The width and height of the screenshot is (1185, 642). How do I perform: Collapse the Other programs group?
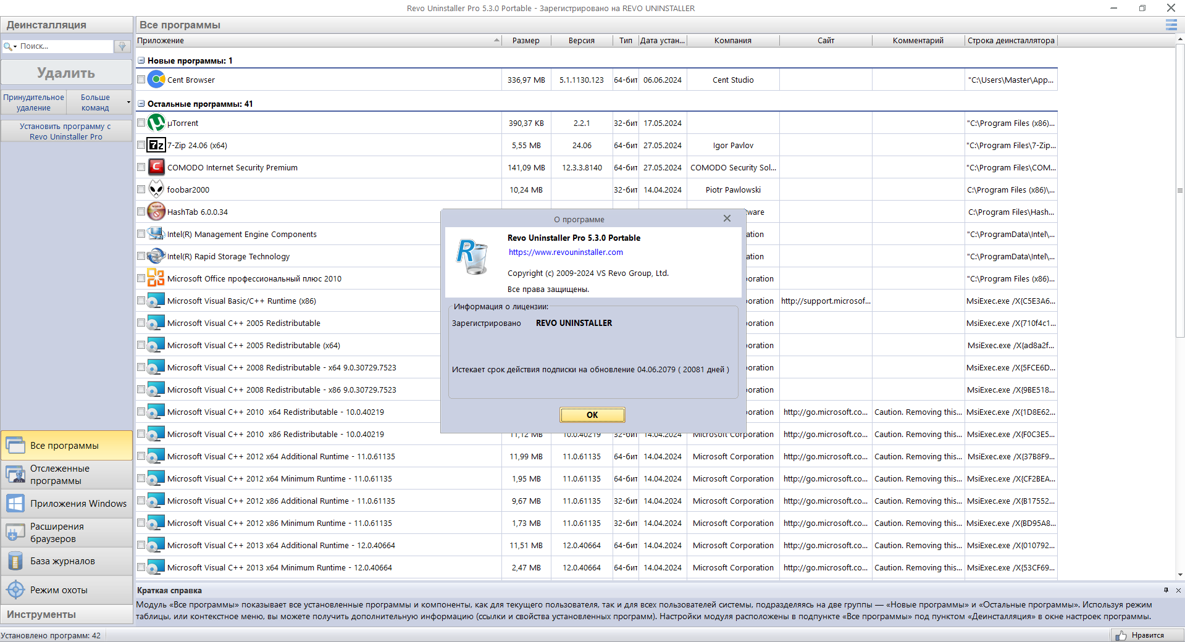pos(141,104)
